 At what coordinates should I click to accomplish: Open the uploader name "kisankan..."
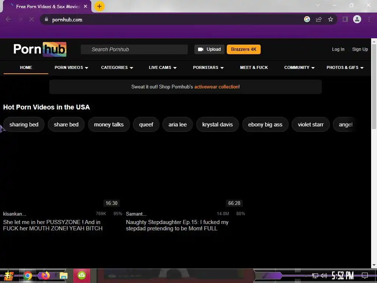coord(14,214)
